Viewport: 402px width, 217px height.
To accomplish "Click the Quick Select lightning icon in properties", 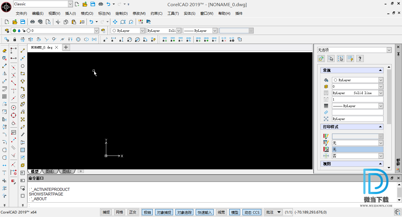I will point(350,59).
